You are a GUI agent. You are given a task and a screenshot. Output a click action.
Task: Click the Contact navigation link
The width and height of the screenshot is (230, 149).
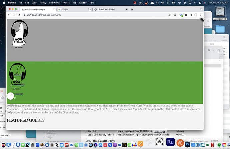pos(19,94)
